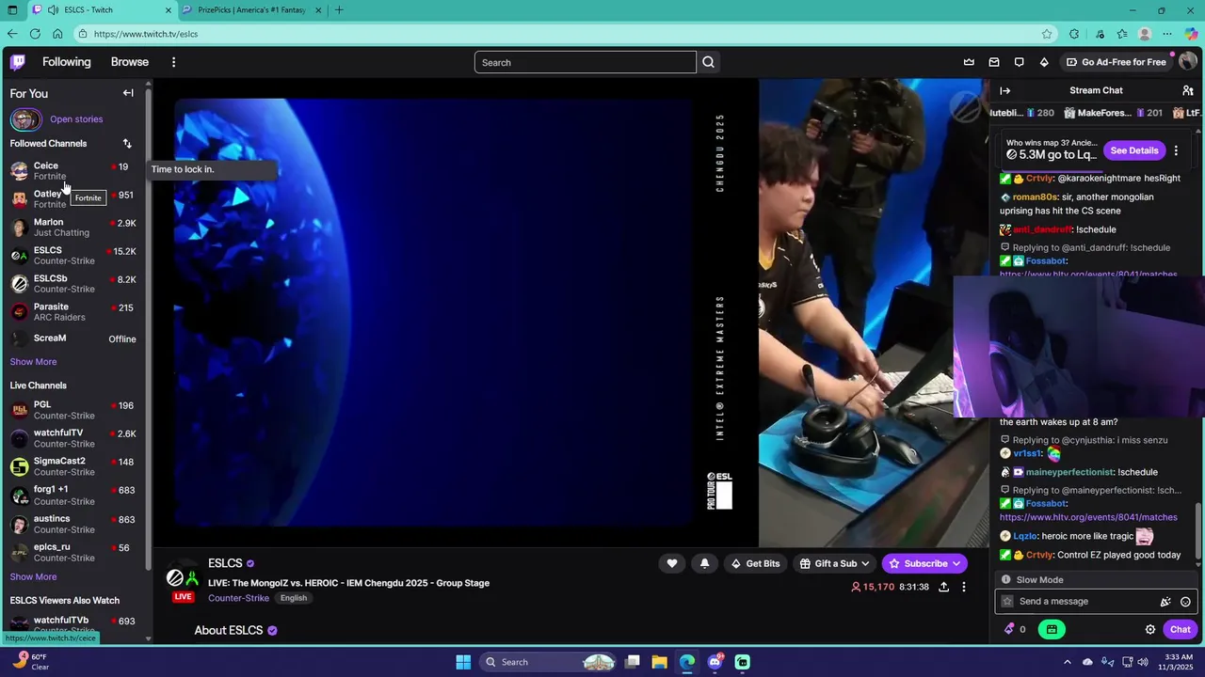Show More followed channels
Screen dimensions: 1205x677
tap(33, 362)
